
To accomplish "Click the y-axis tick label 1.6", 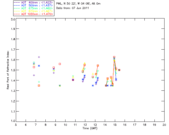I will 13,60.
